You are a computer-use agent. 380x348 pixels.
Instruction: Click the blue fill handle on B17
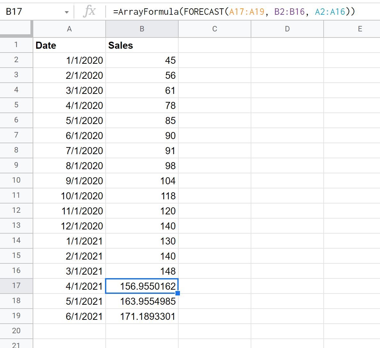[178, 293]
